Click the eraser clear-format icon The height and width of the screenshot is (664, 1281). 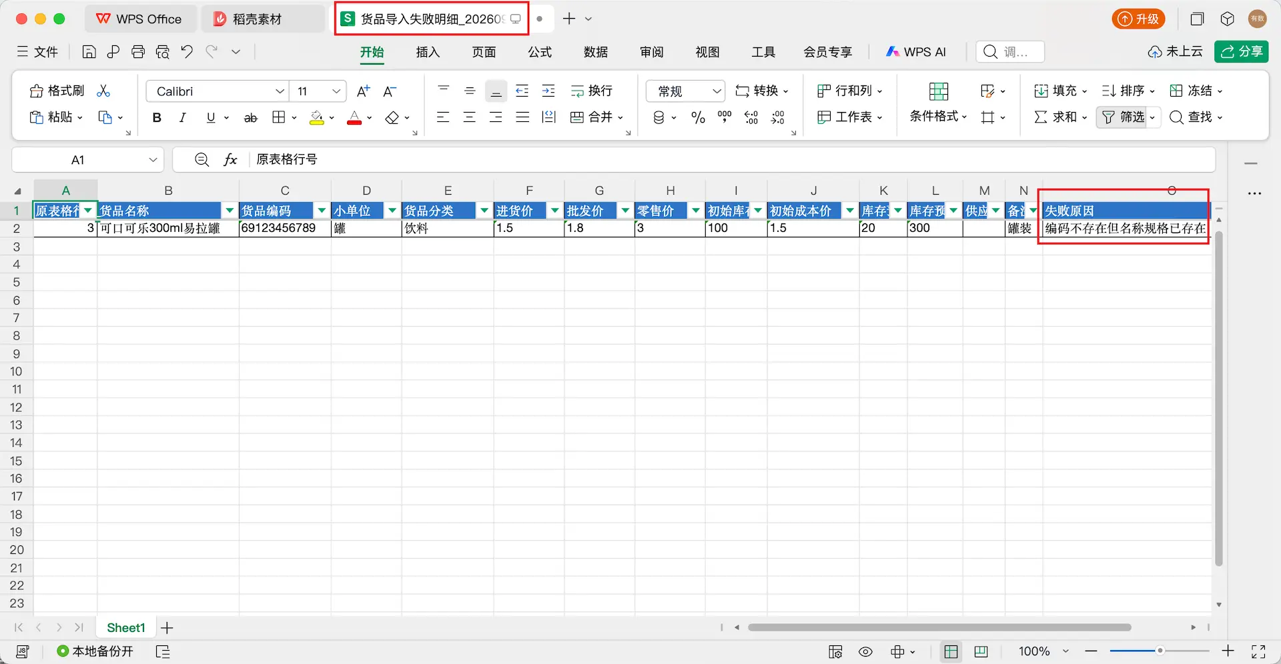pyautogui.click(x=392, y=117)
